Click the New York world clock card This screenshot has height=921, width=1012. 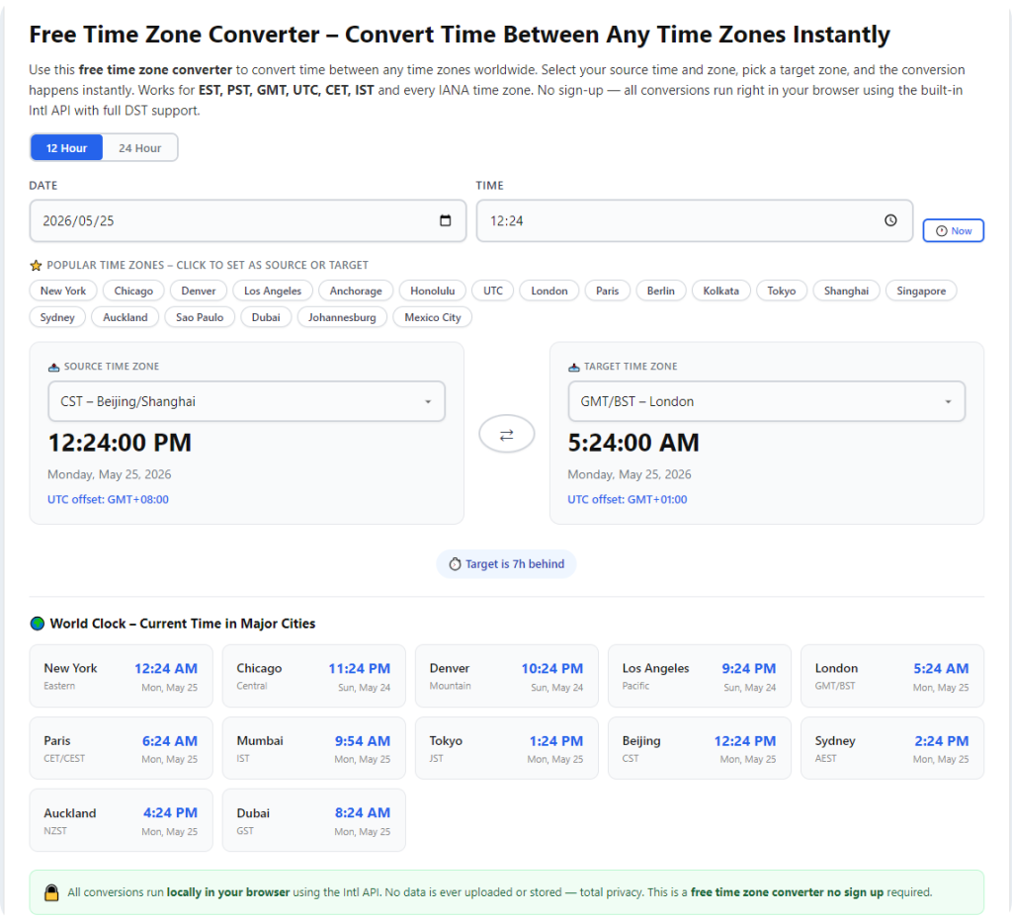click(x=122, y=676)
